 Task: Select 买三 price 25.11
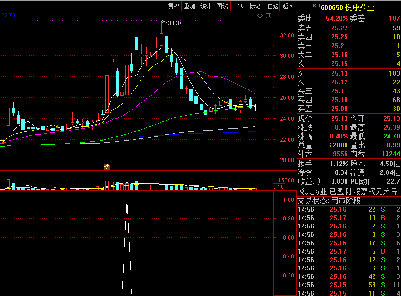[339, 91]
